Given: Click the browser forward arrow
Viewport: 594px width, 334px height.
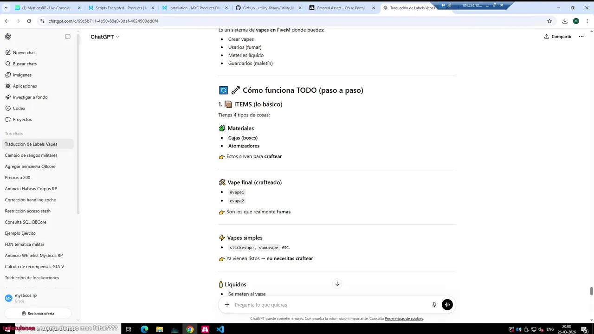Looking at the screenshot, I should point(18,21).
